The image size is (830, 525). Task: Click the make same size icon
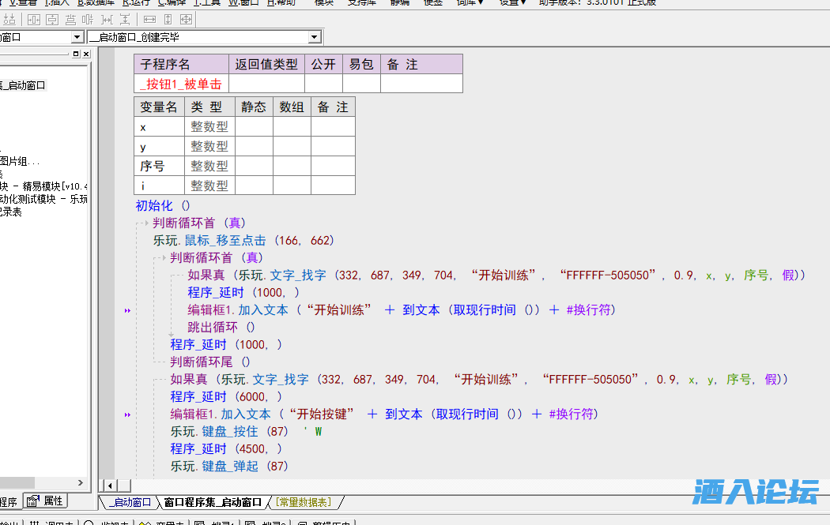pyautogui.click(x=187, y=19)
